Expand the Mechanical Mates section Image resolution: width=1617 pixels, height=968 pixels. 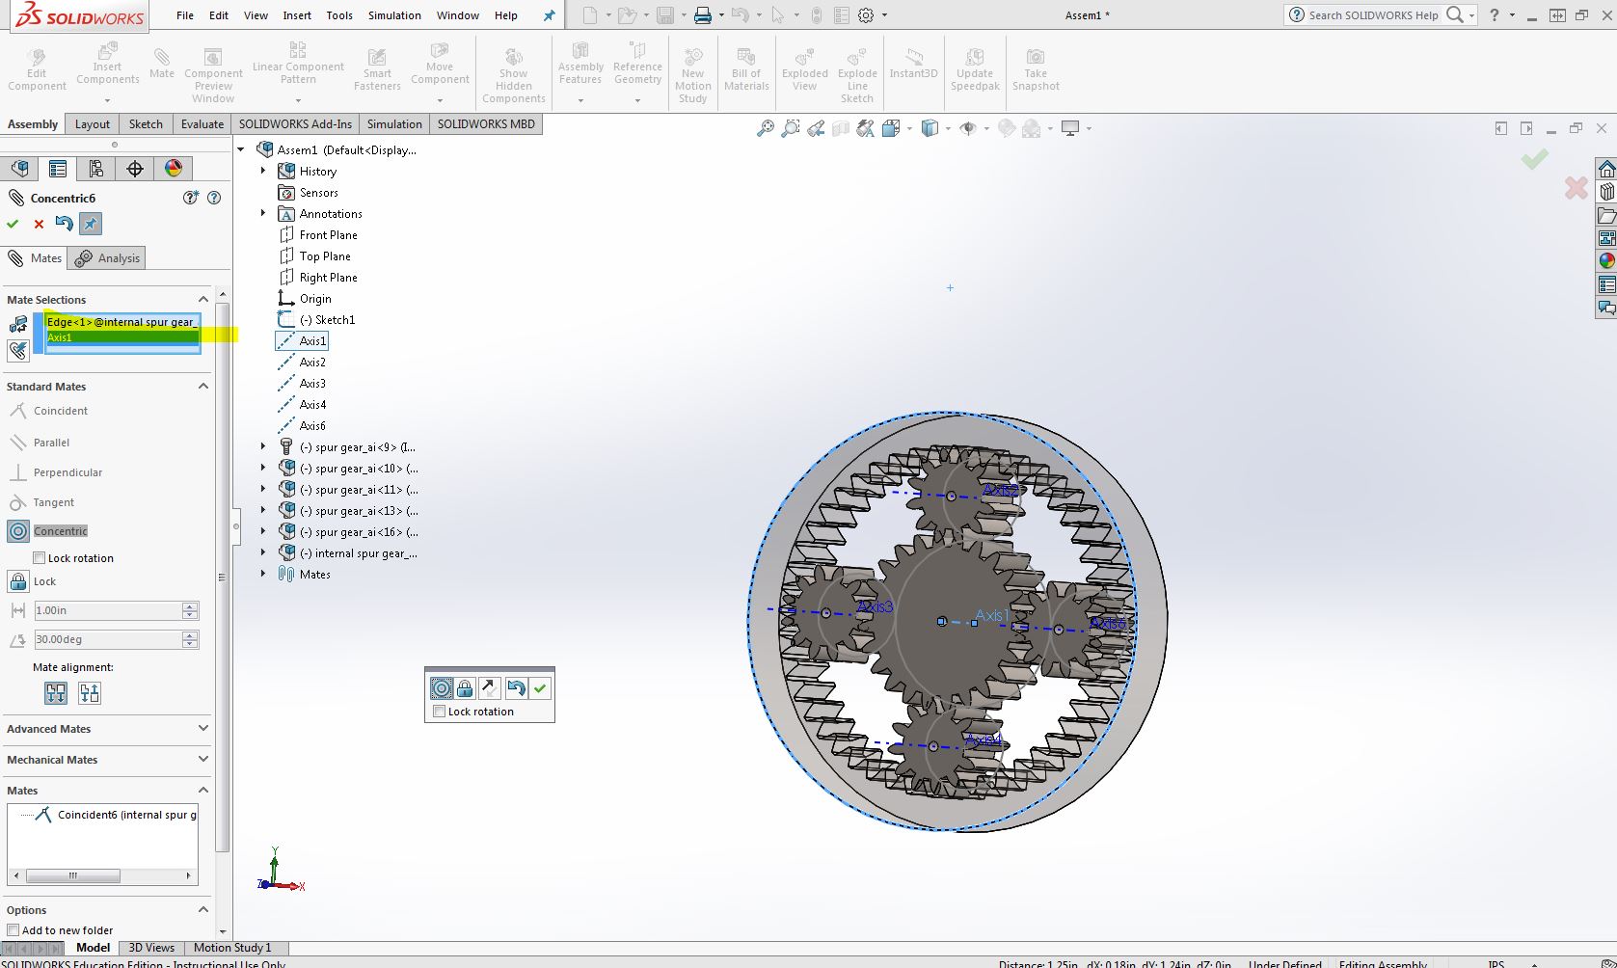pos(203,760)
